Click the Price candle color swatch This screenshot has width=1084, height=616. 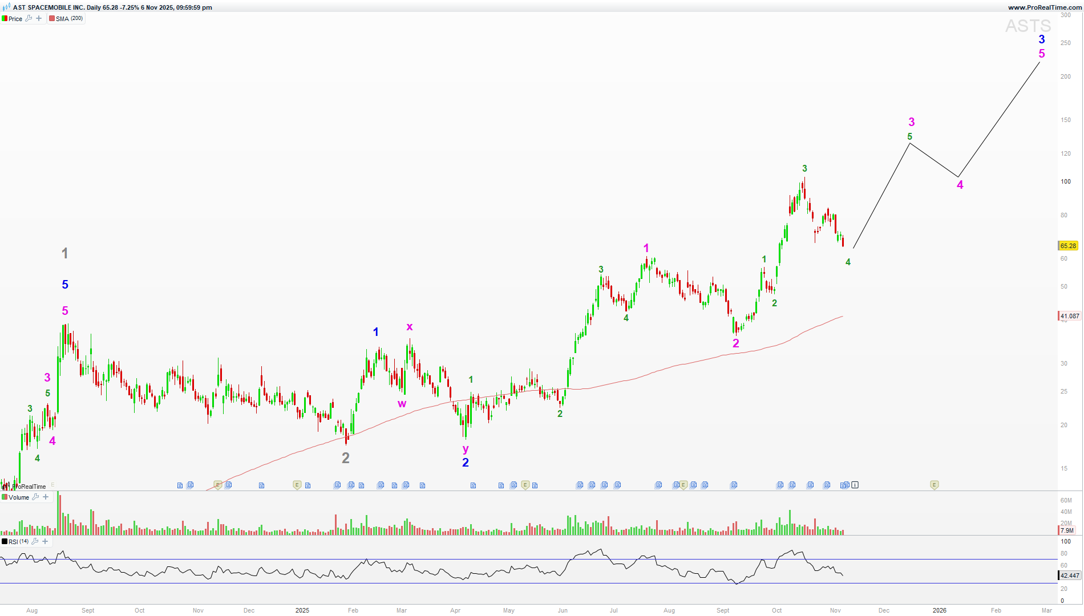click(5, 18)
